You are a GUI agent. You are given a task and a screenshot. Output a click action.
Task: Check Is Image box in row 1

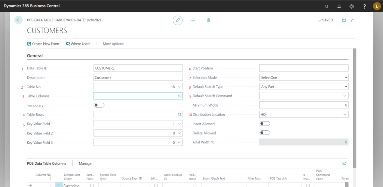tap(308, 185)
